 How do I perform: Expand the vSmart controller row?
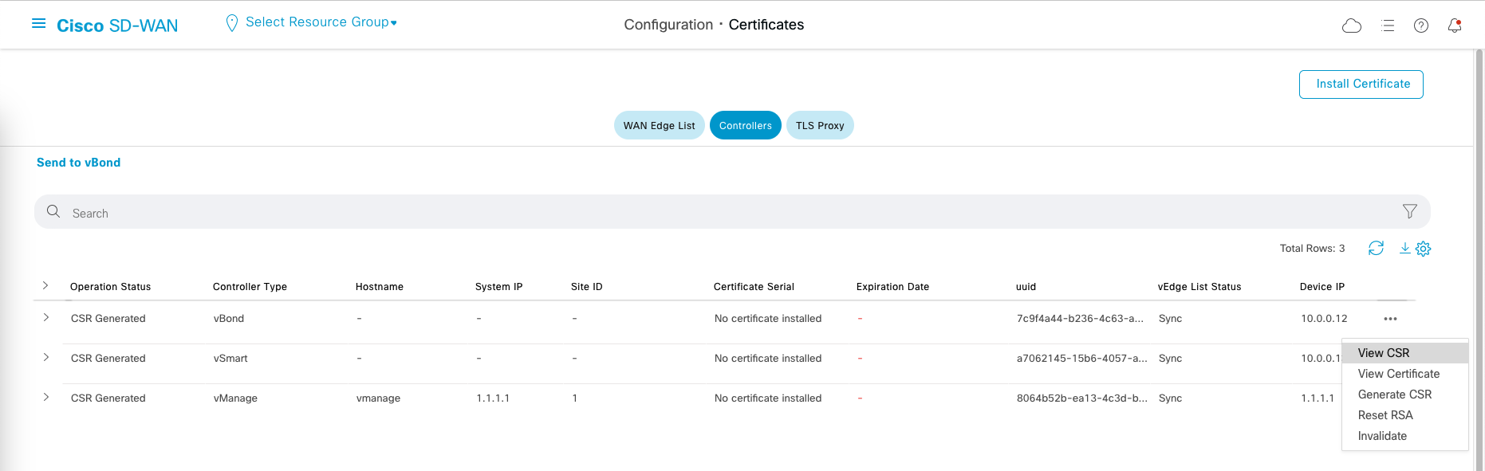pyautogui.click(x=46, y=358)
